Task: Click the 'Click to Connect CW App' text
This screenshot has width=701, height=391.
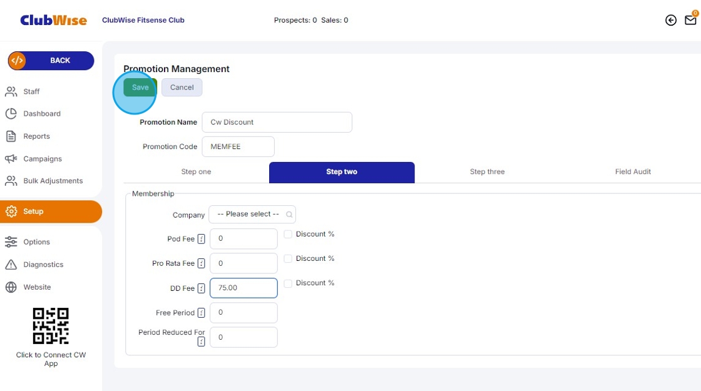Action: coord(51,359)
